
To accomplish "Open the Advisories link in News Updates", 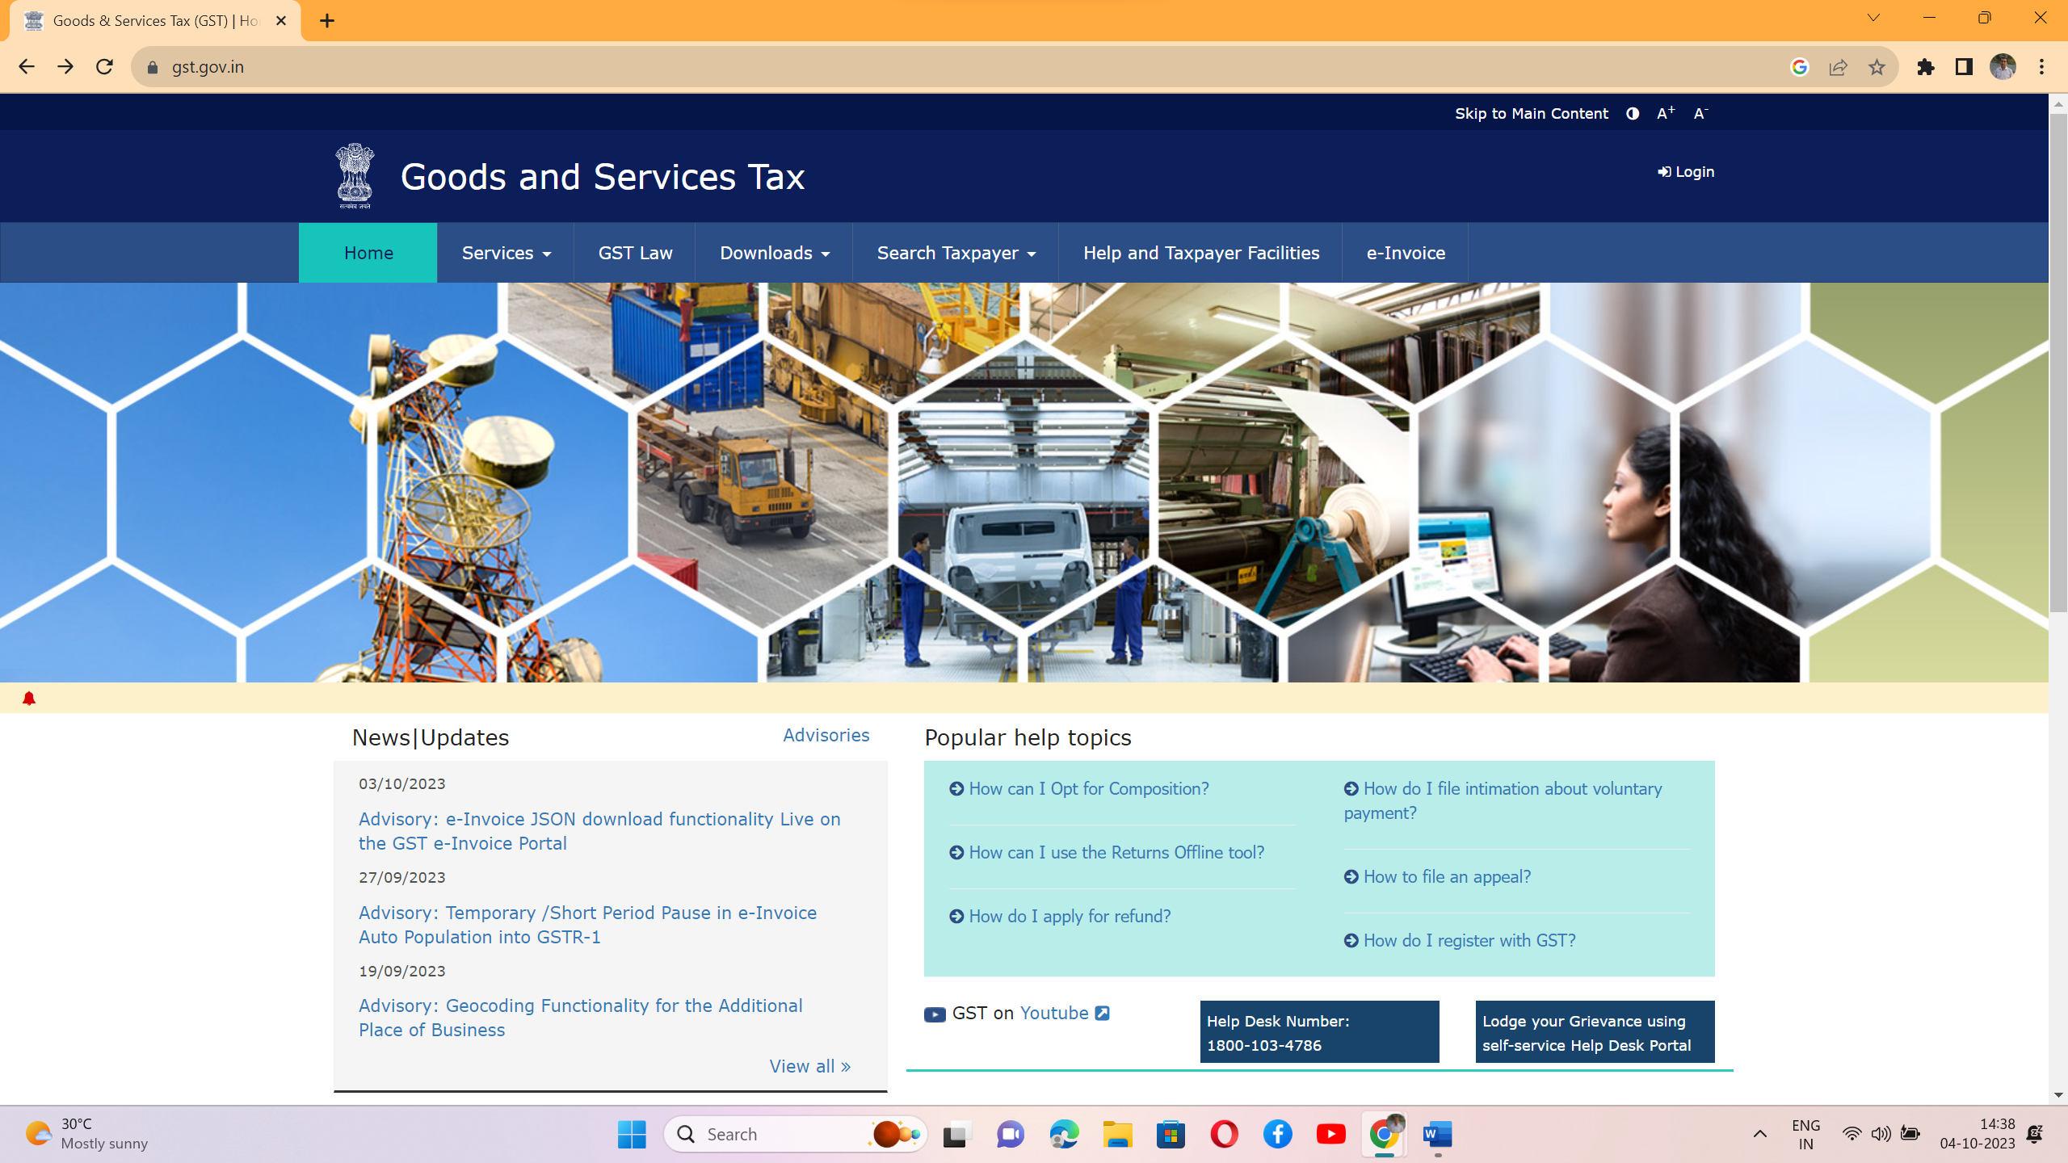I will click(x=826, y=735).
